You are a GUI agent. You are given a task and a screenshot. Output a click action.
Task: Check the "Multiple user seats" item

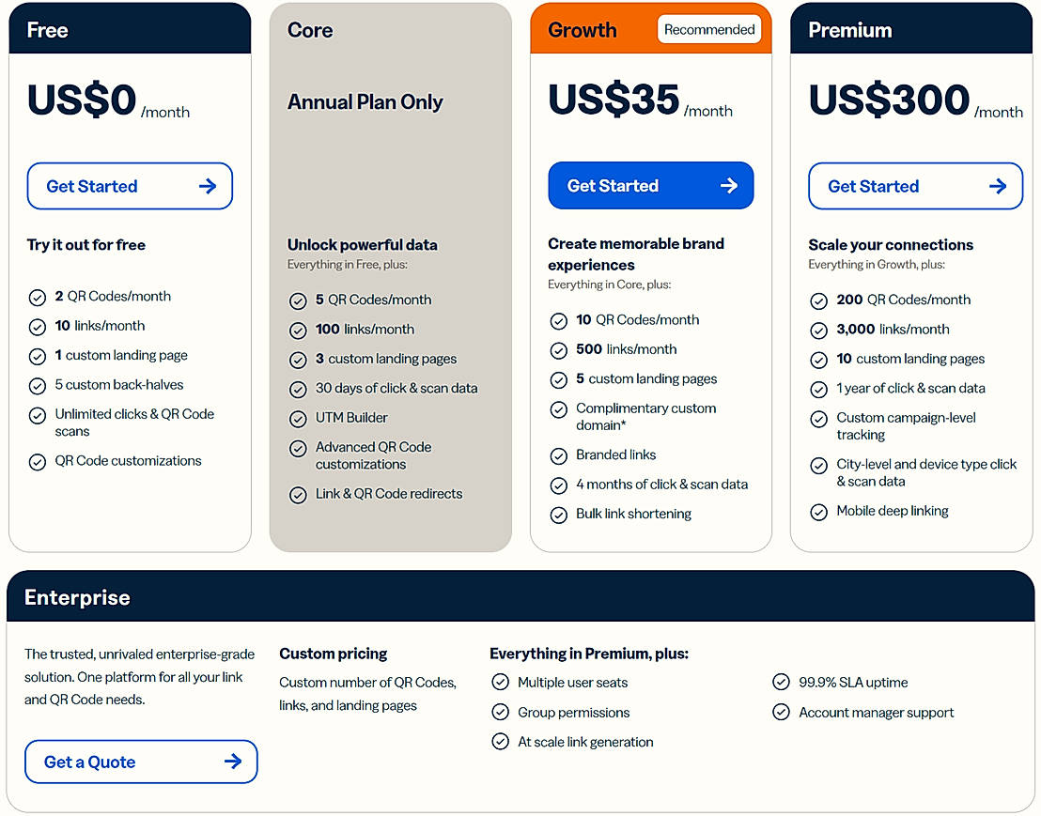click(500, 683)
